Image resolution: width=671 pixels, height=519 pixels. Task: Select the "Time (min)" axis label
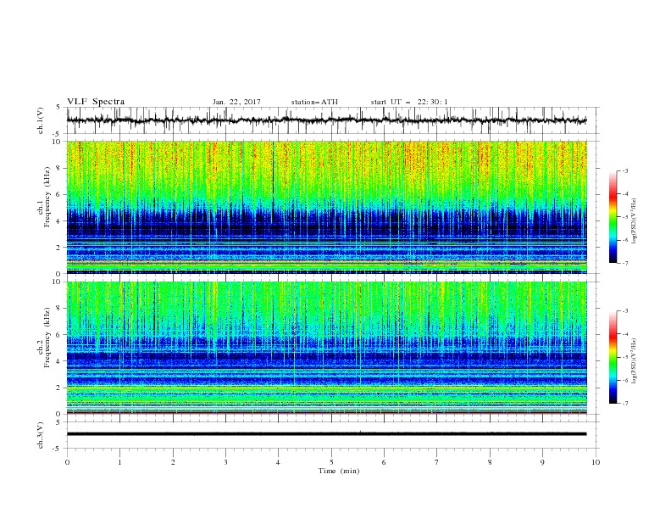tap(339, 471)
